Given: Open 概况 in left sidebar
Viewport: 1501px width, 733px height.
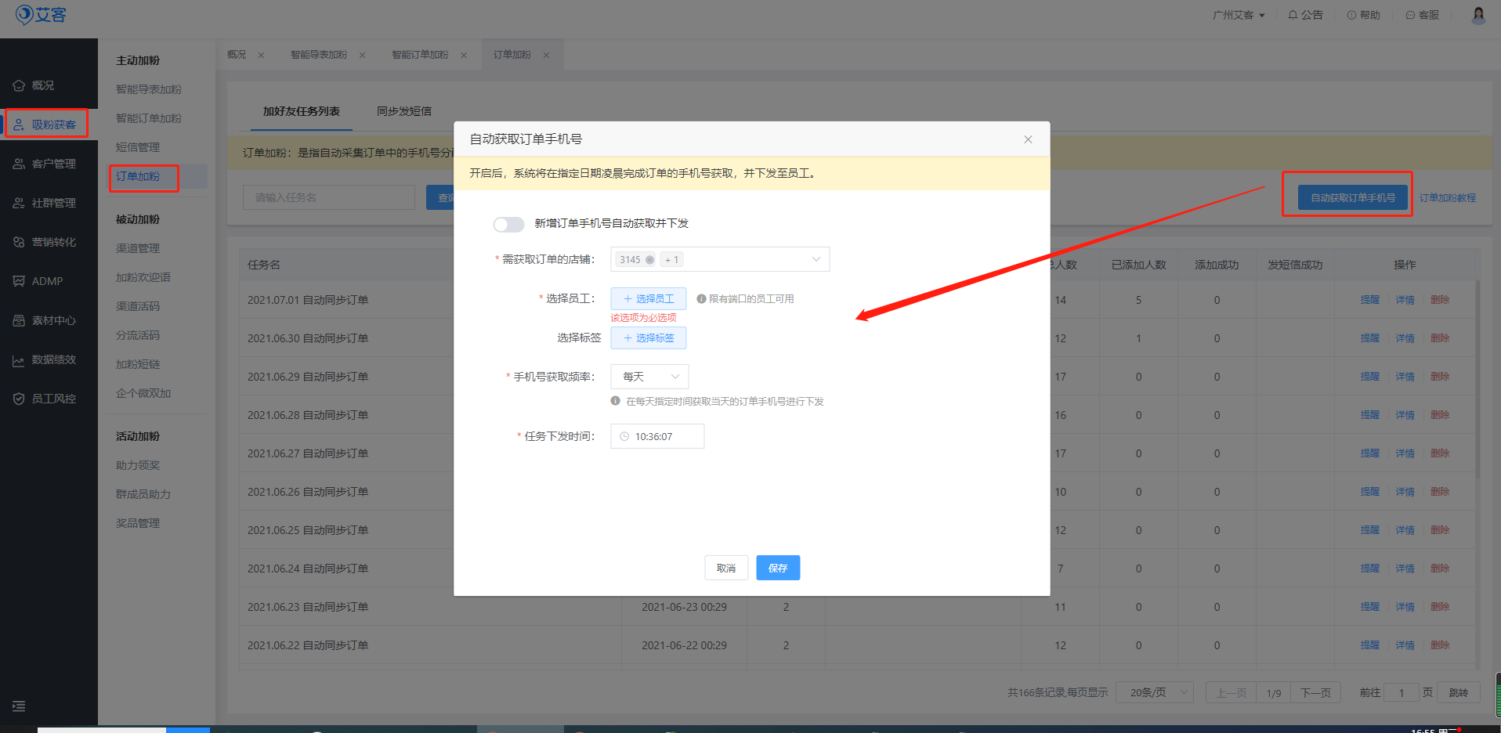Looking at the screenshot, I should (43, 85).
